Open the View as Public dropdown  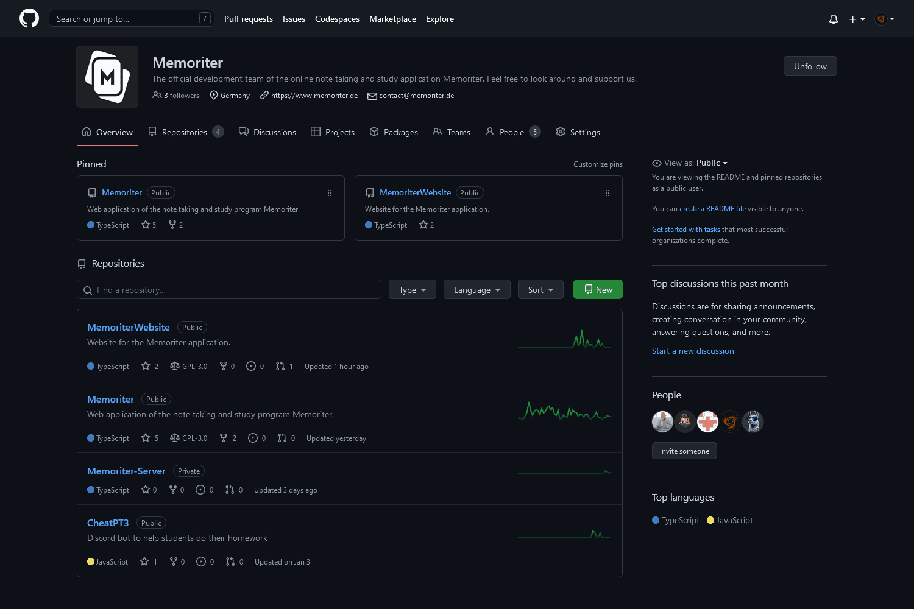point(710,163)
